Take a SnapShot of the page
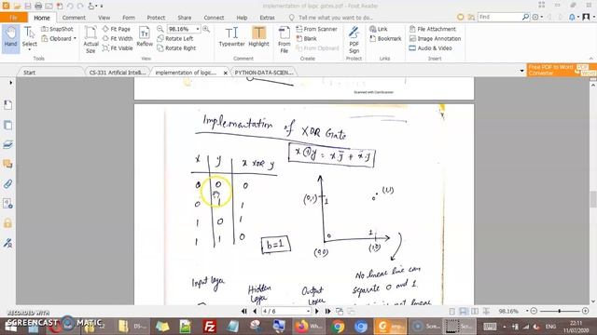597x335 pixels. pos(57,29)
